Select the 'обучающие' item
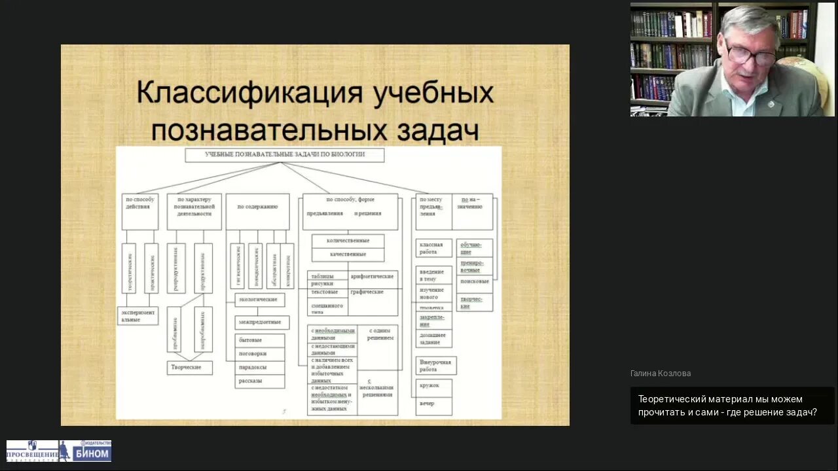This screenshot has height=471, width=838. point(474,248)
